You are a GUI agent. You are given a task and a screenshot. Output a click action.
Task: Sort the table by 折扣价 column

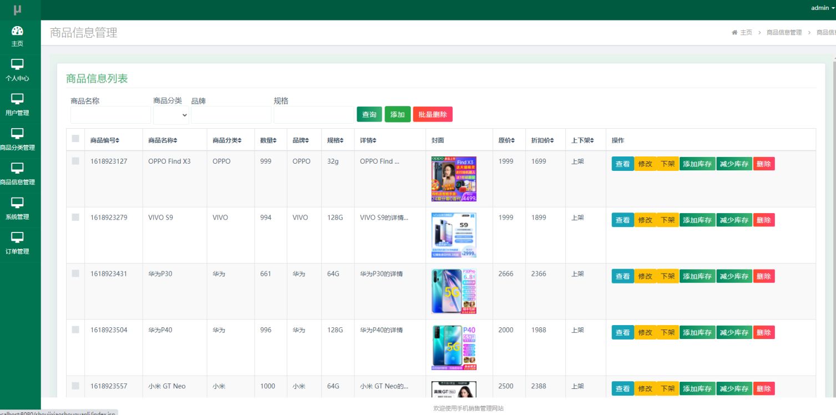coord(543,140)
